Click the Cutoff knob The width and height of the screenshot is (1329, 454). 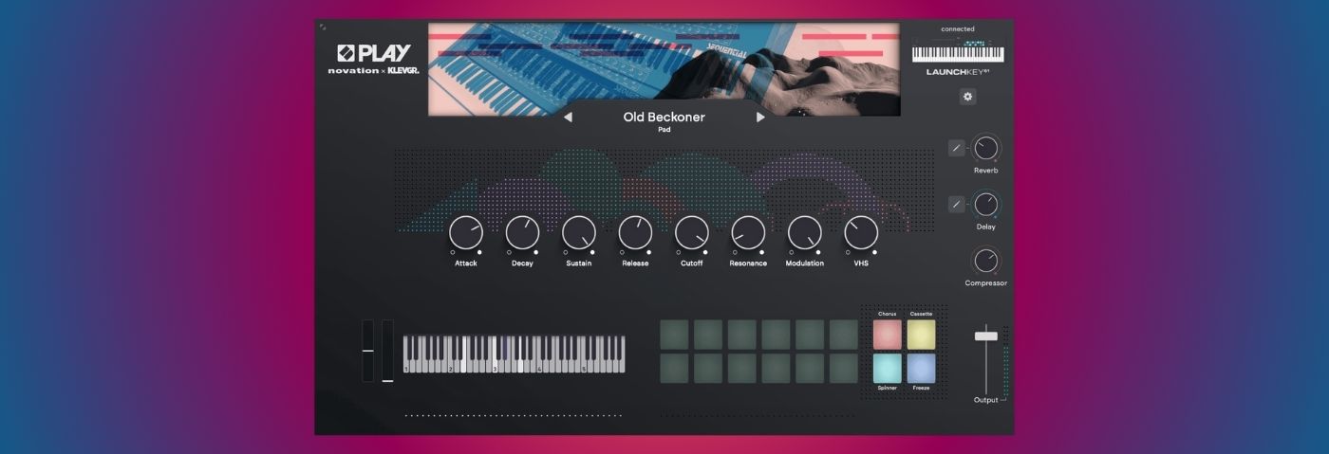(692, 232)
